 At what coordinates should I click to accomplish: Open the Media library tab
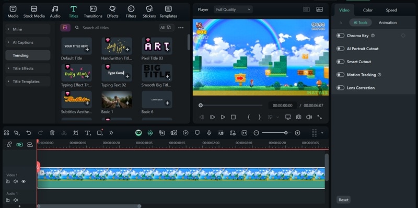click(x=13, y=12)
